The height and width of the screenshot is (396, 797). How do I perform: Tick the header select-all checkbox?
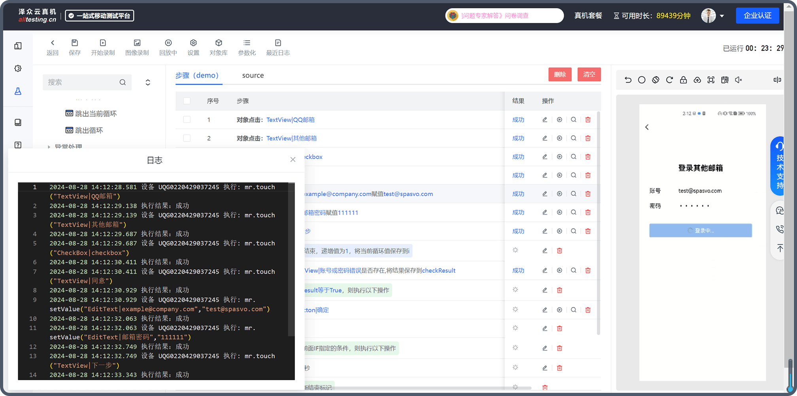[x=187, y=101]
